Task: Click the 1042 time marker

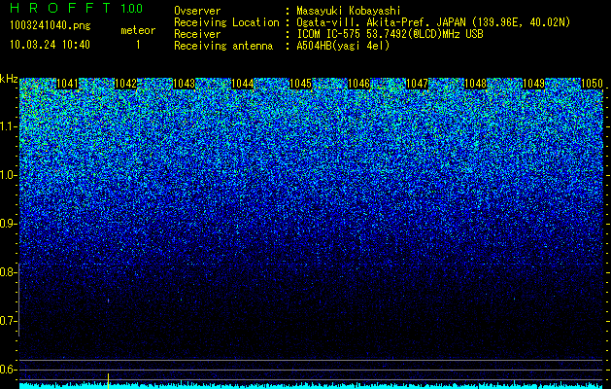Action: (126, 84)
